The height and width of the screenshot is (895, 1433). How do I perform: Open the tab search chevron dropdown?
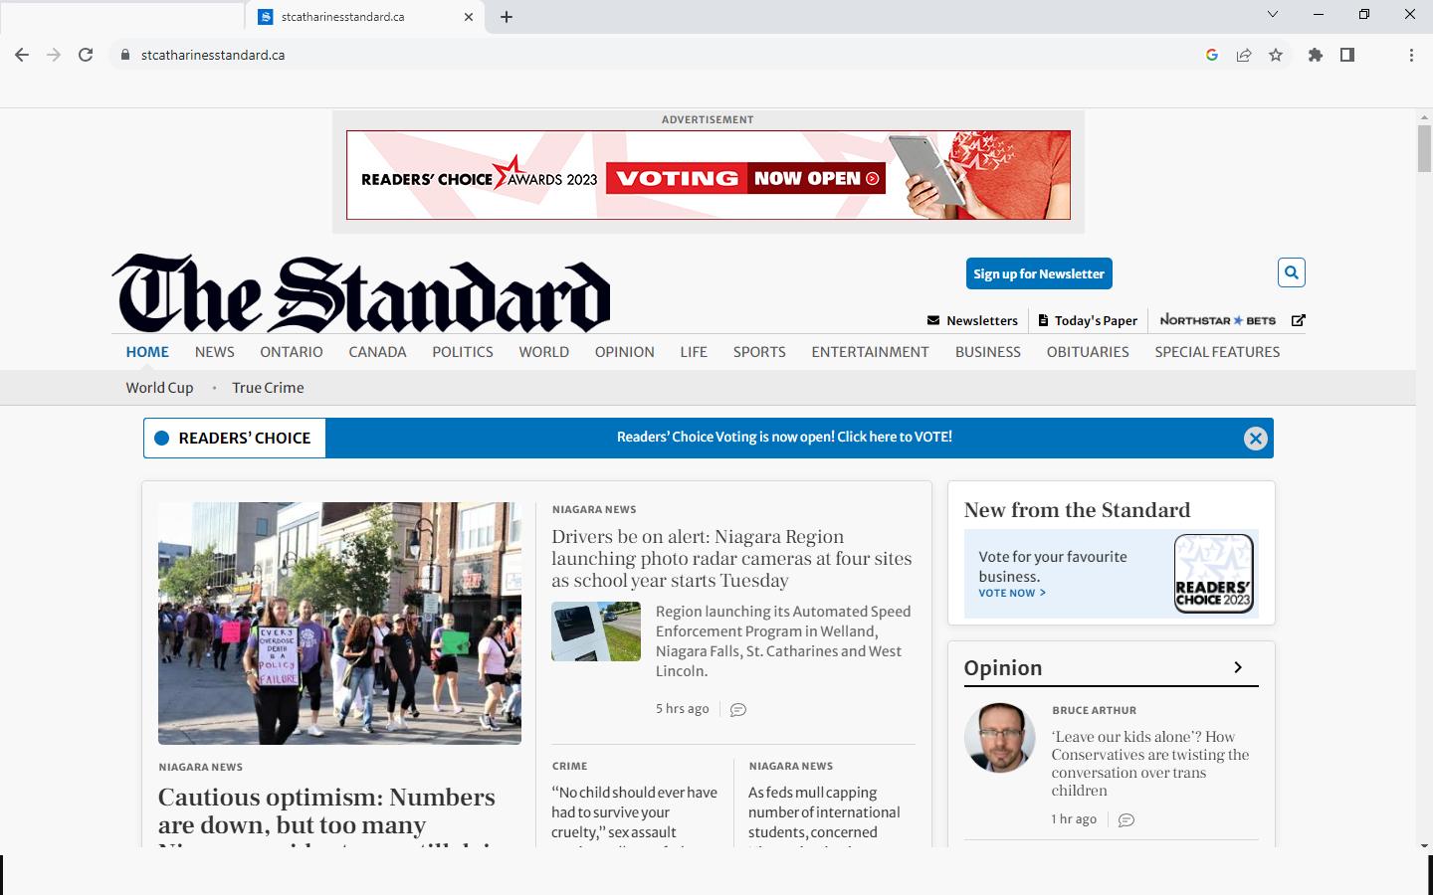tap(1272, 14)
